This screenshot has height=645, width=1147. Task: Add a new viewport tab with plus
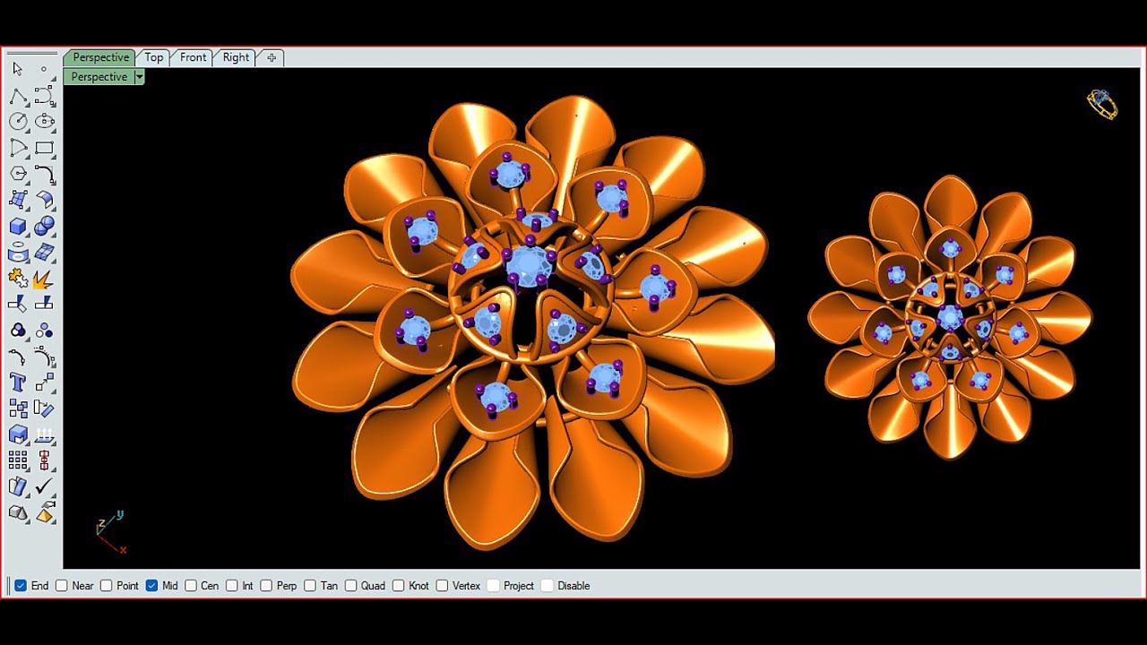point(272,57)
